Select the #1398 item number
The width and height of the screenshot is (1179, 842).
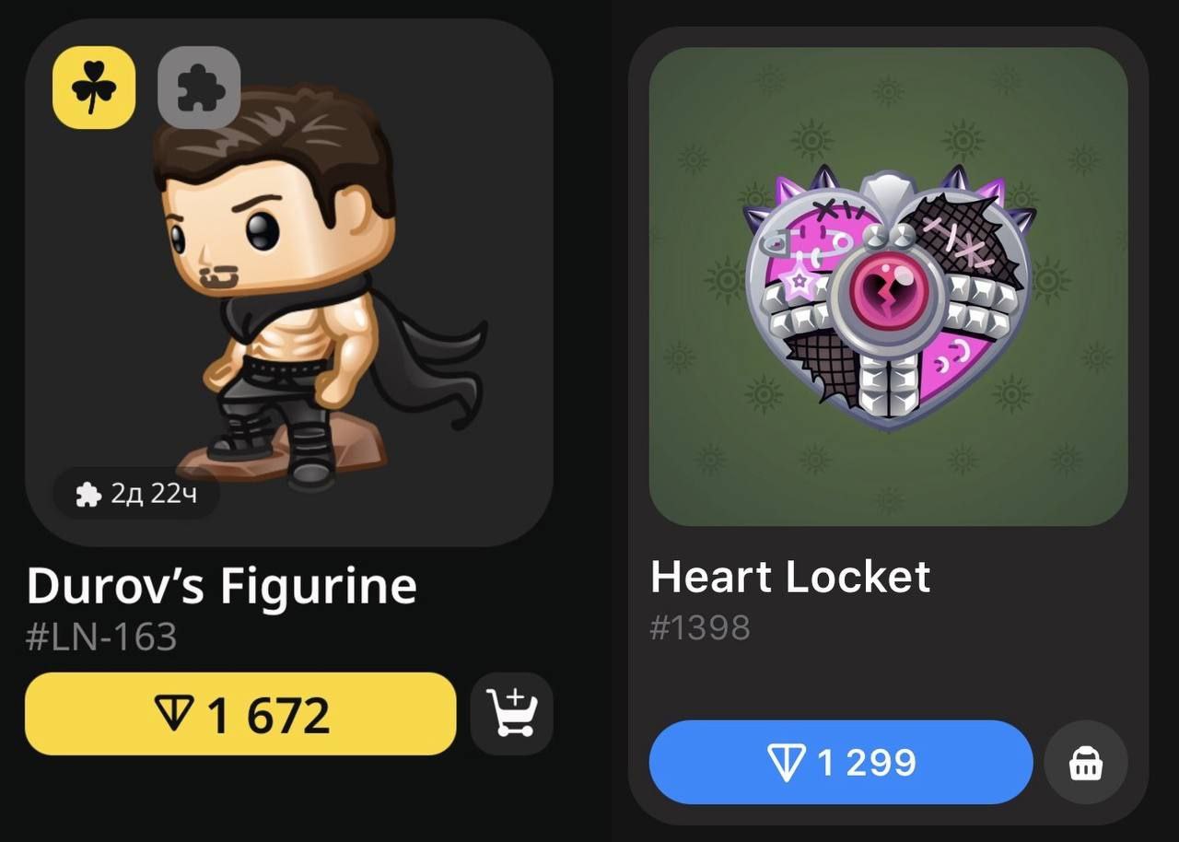pos(700,628)
